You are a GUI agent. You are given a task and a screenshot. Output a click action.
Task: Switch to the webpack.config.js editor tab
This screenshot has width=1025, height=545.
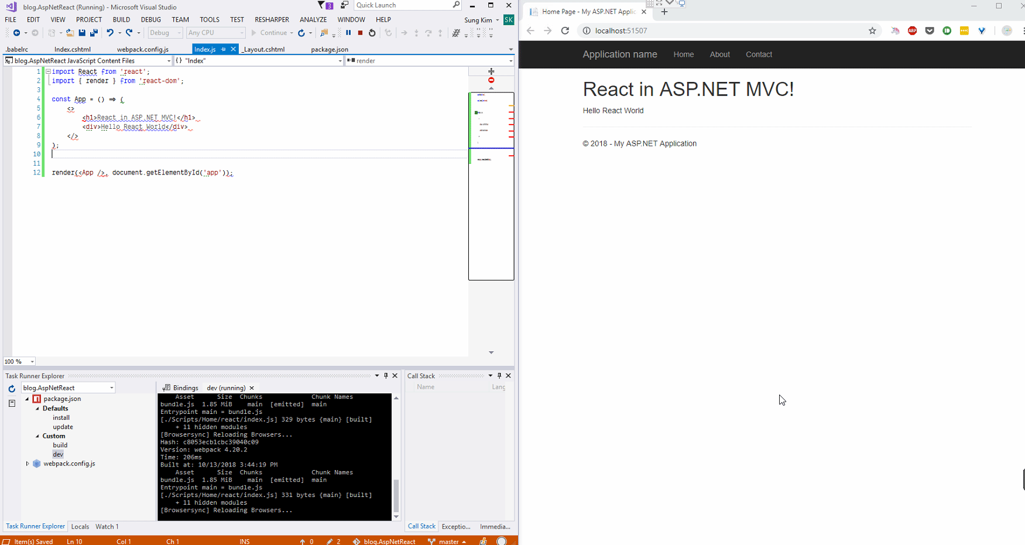(x=143, y=50)
